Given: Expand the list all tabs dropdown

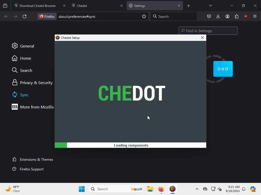Looking at the screenshot, I should tap(210, 6).
